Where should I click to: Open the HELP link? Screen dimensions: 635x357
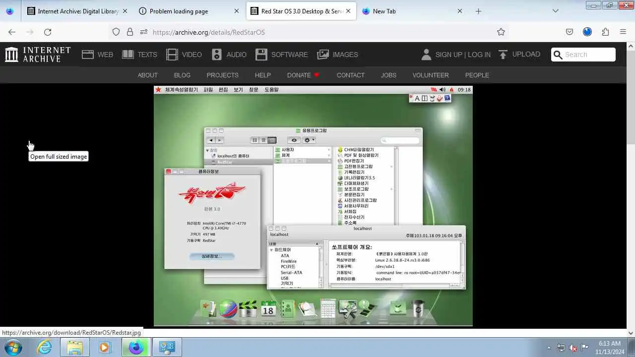point(262,75)
